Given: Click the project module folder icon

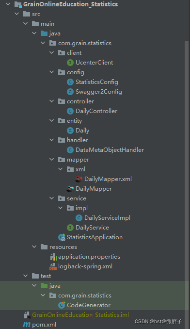Looking at the screenshot, I should pyautogui.click(x=18, y=4).
